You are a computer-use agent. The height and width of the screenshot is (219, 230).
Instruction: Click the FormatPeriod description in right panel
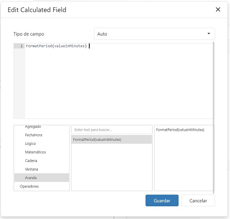[x=180, y=130]
